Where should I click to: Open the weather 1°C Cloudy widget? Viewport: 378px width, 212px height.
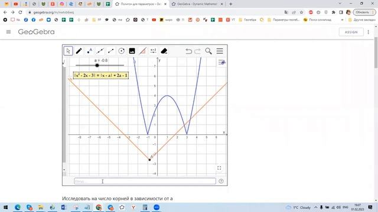(298, 207)
